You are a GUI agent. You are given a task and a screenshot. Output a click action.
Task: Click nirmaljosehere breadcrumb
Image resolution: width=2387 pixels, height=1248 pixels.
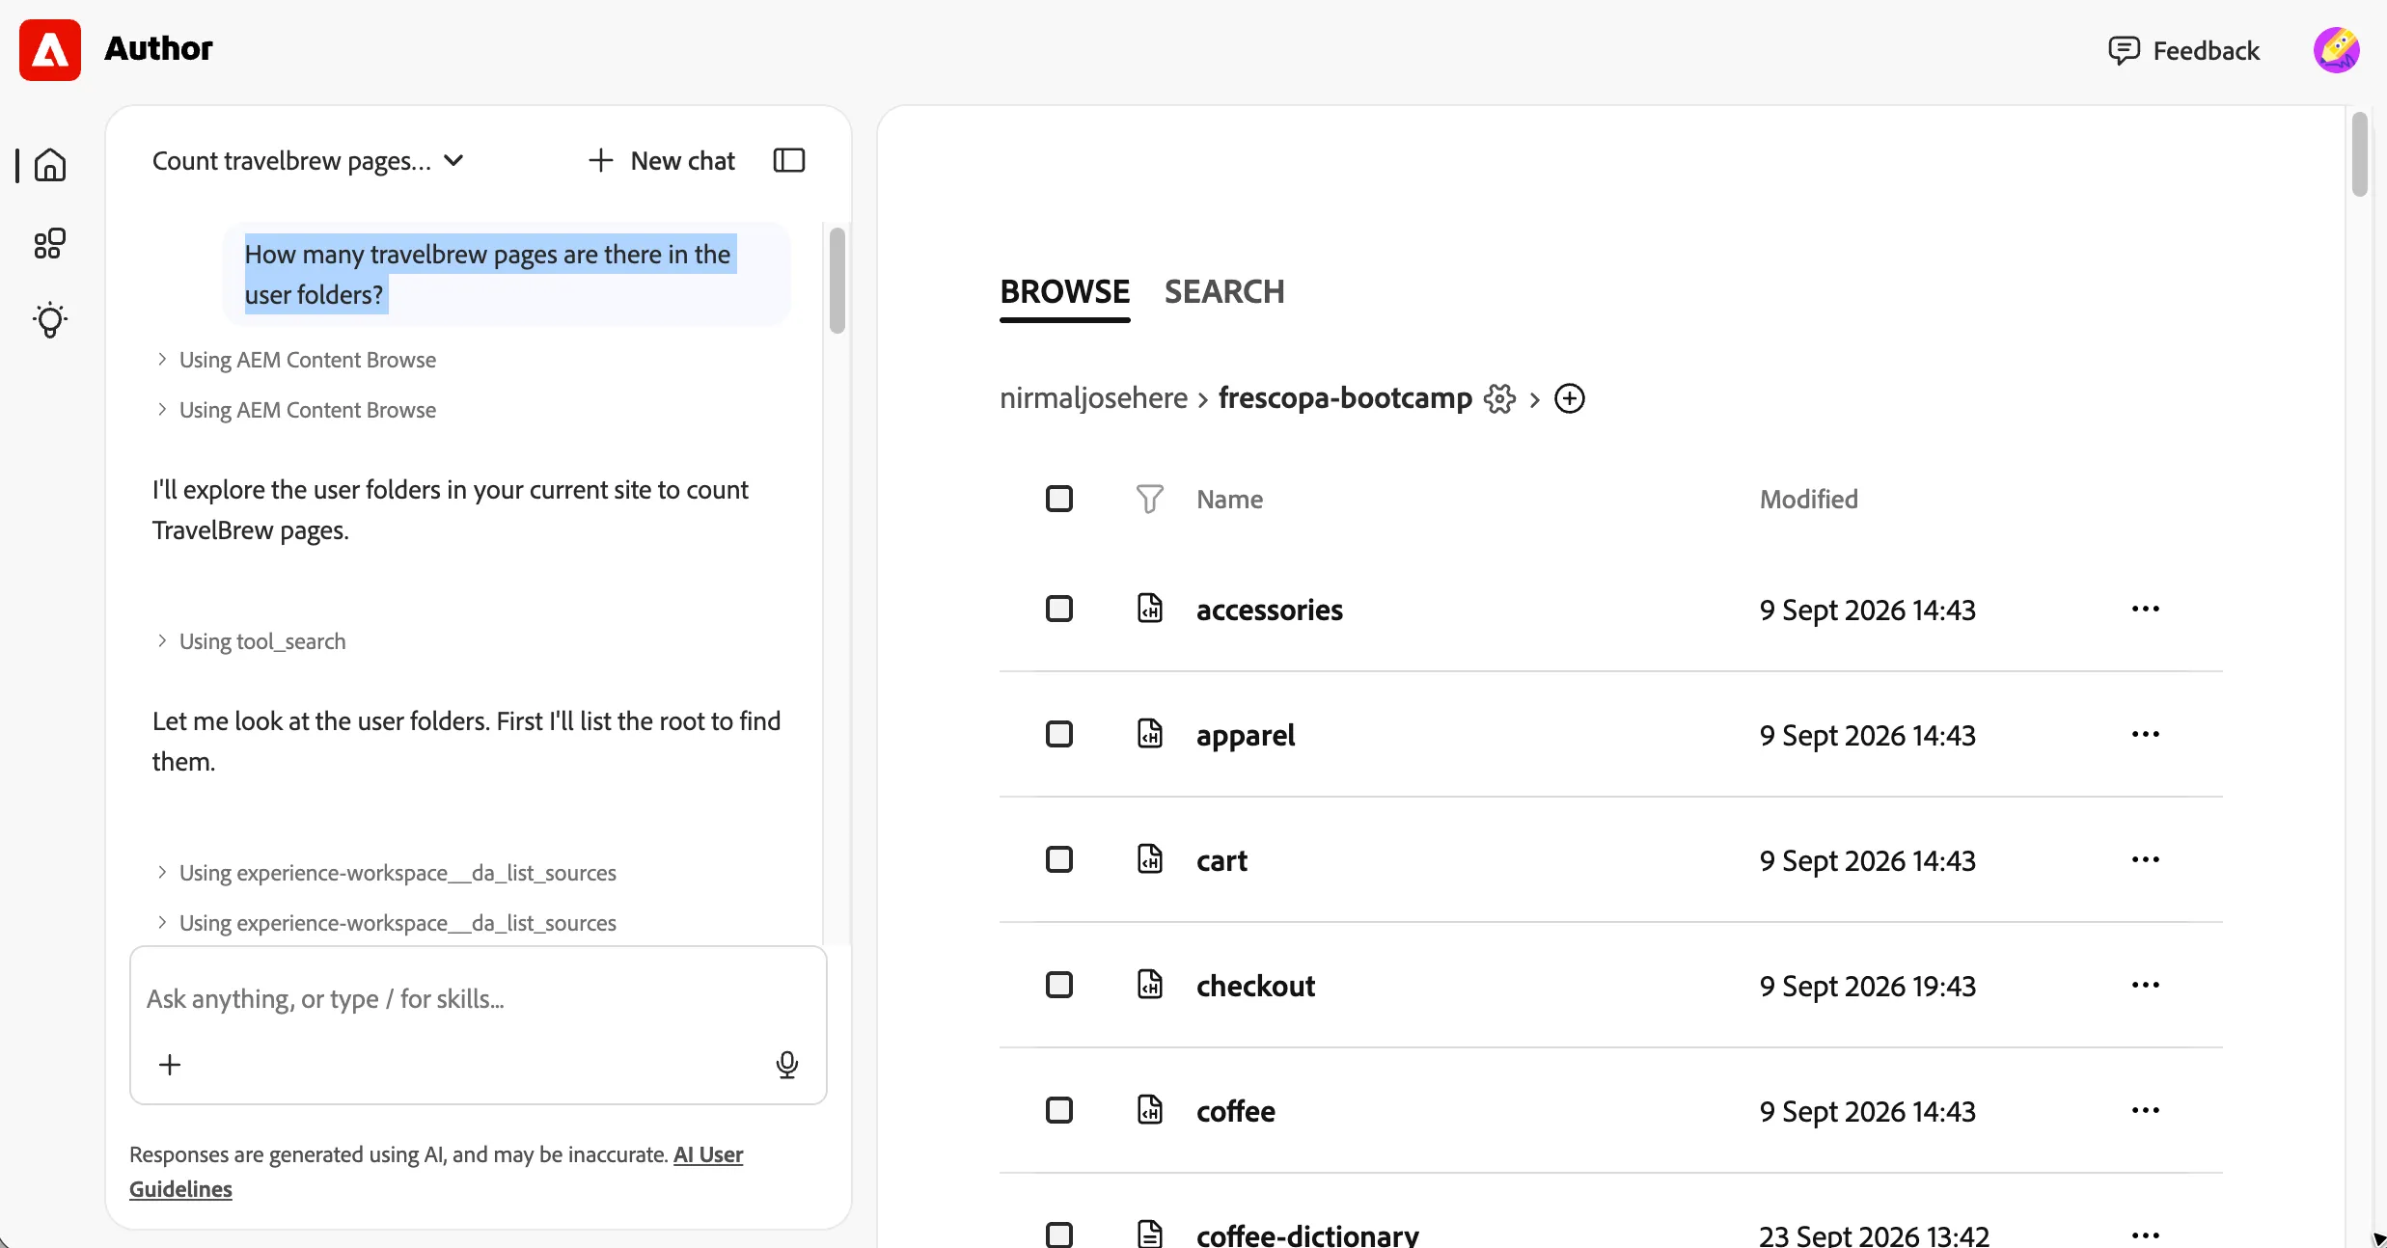click(x=1093, y=398)
